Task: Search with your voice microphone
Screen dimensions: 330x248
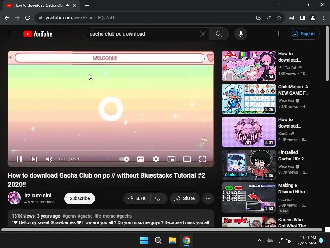Action: [x=240, y=34]
